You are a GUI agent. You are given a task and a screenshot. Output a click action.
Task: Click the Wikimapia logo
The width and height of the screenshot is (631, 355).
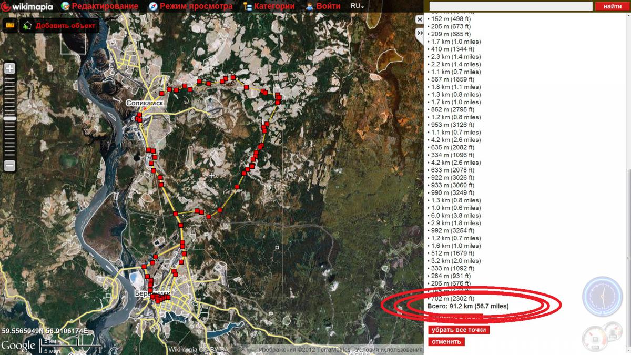(27, 6)
